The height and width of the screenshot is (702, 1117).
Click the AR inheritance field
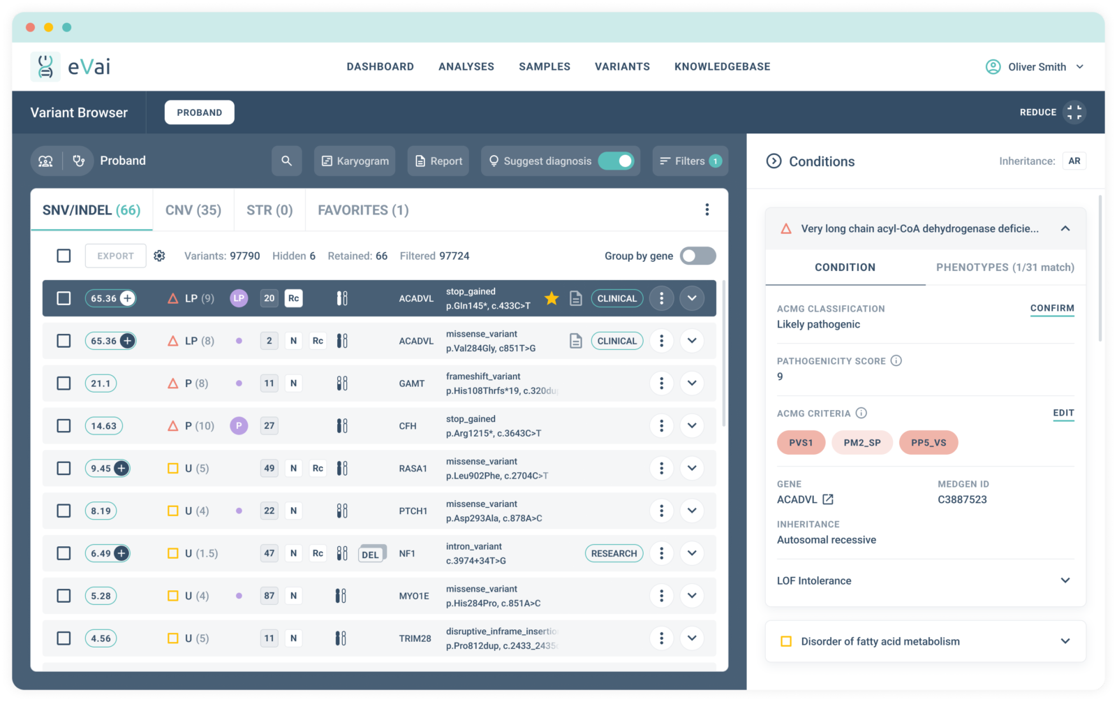[x=1074, y=161]
